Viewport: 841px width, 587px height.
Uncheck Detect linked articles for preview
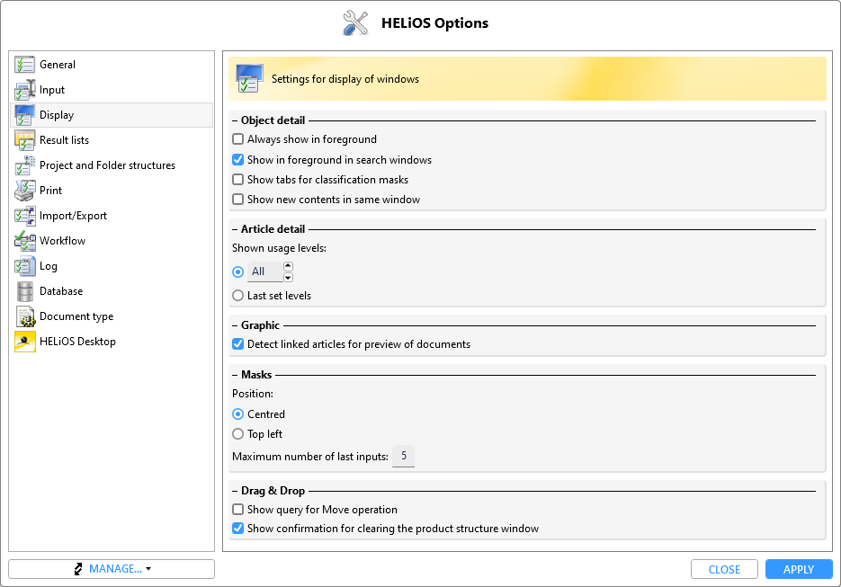tap(238, 344)
